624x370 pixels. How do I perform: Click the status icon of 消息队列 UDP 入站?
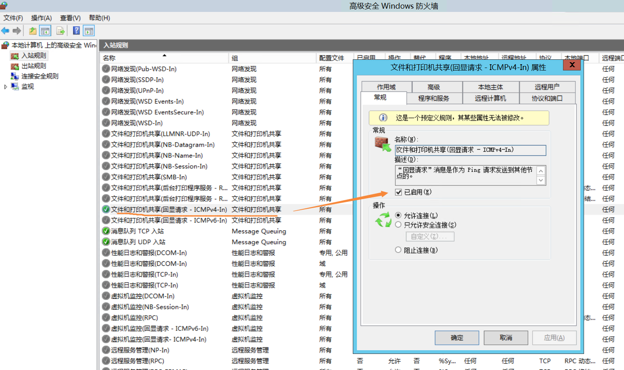point(106,242)
